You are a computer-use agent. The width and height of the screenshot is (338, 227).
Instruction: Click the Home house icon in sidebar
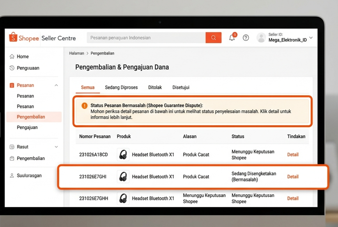12,56
